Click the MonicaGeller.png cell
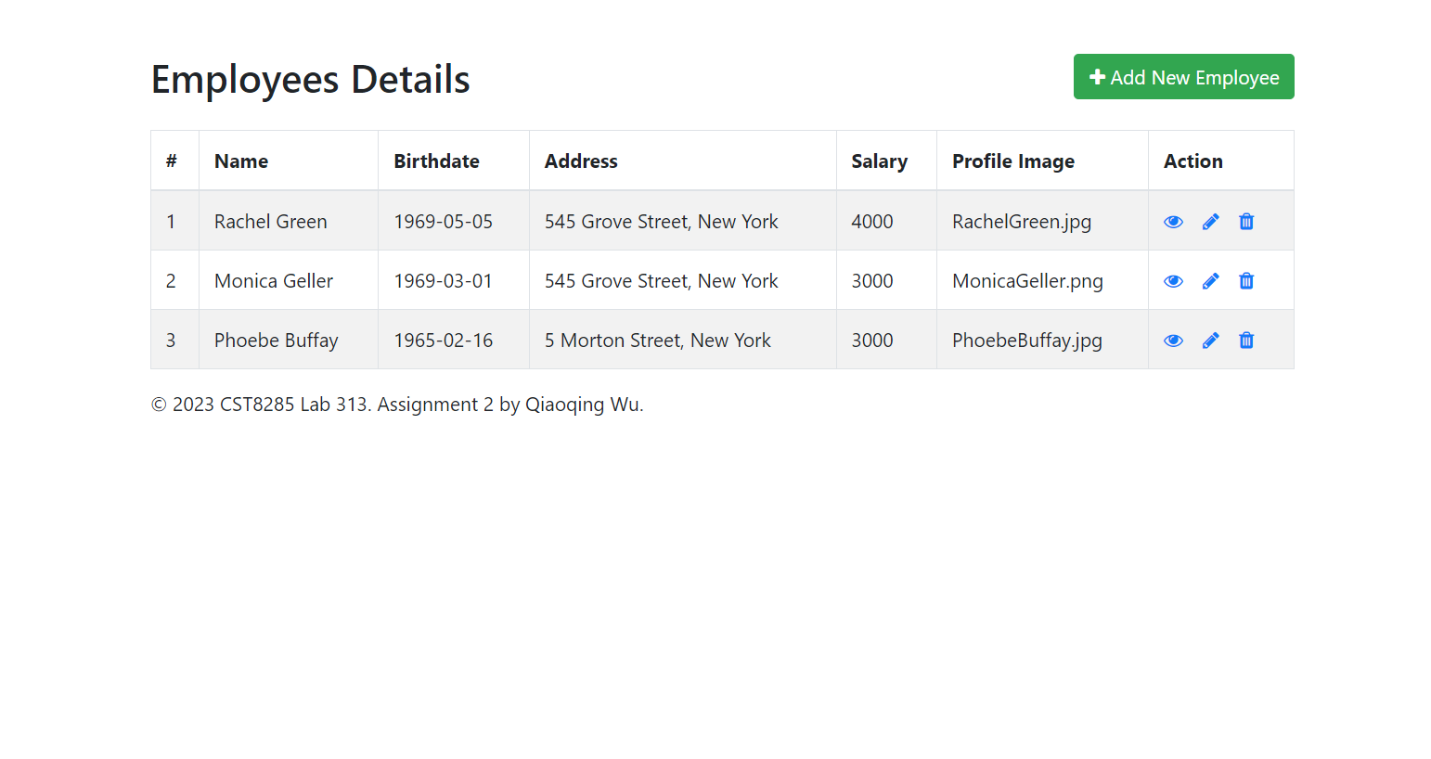 point(1042,280)
